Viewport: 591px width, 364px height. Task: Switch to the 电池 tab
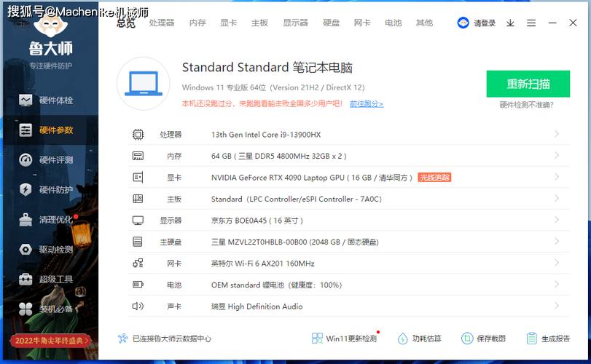click(393, 23)
